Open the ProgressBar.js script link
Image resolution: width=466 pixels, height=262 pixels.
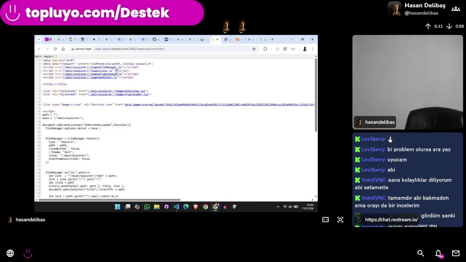pyautogui.click(x=93, y=74)
